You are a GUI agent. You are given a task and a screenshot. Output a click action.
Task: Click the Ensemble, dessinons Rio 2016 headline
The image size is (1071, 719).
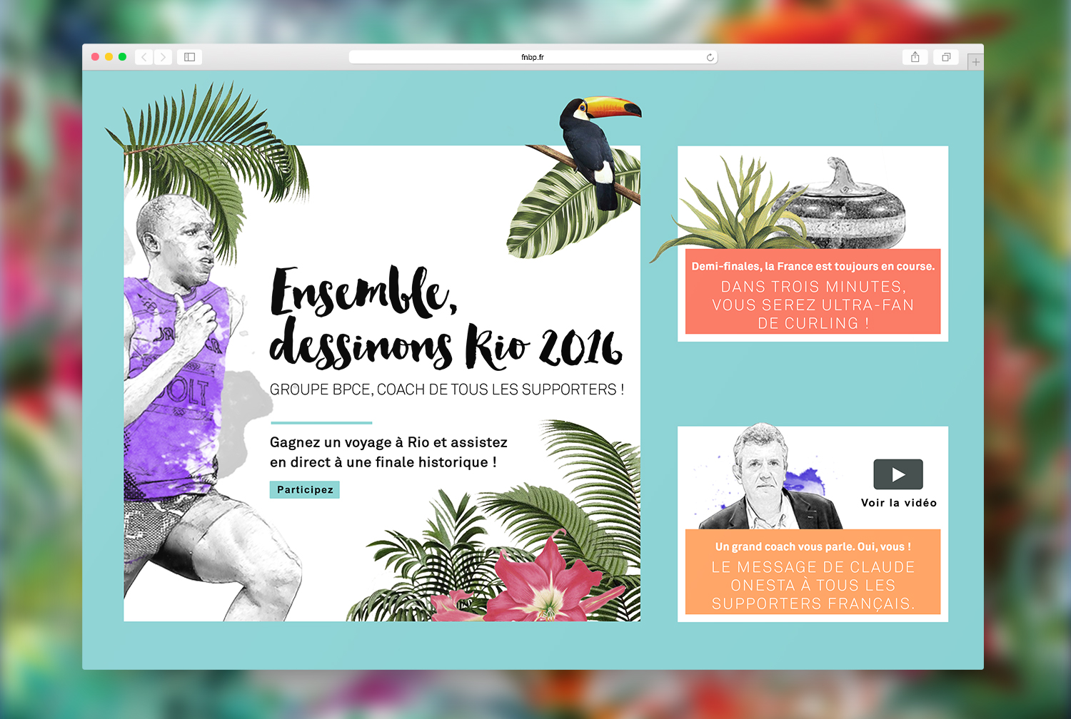(x=446, y=319)
